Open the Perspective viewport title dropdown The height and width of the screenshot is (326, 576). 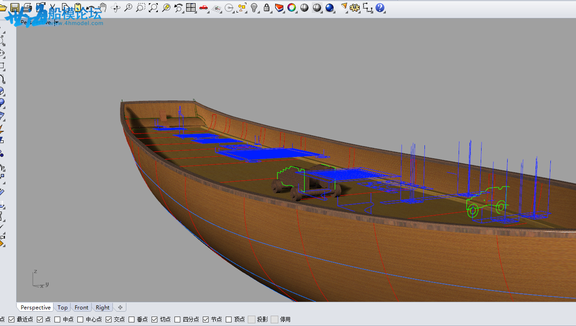(x=56, y=22)
